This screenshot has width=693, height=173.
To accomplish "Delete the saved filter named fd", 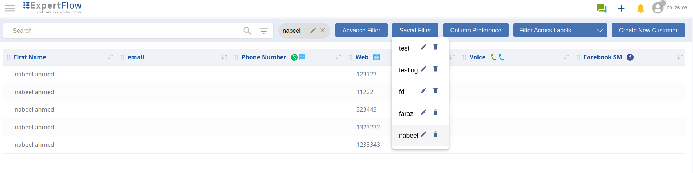I will pos(435,90).
